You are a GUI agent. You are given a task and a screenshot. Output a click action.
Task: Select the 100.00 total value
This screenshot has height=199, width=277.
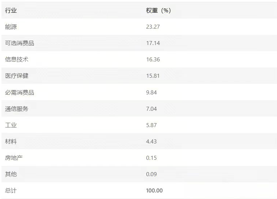coord(154,191)
